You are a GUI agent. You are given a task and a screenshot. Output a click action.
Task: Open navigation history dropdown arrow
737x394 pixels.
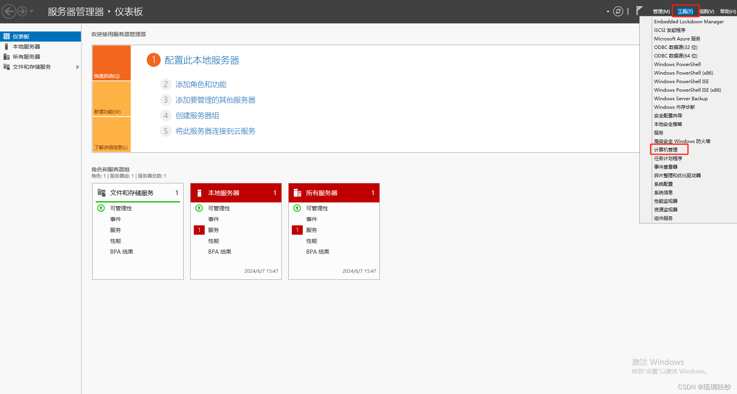[x=32, y=11]
